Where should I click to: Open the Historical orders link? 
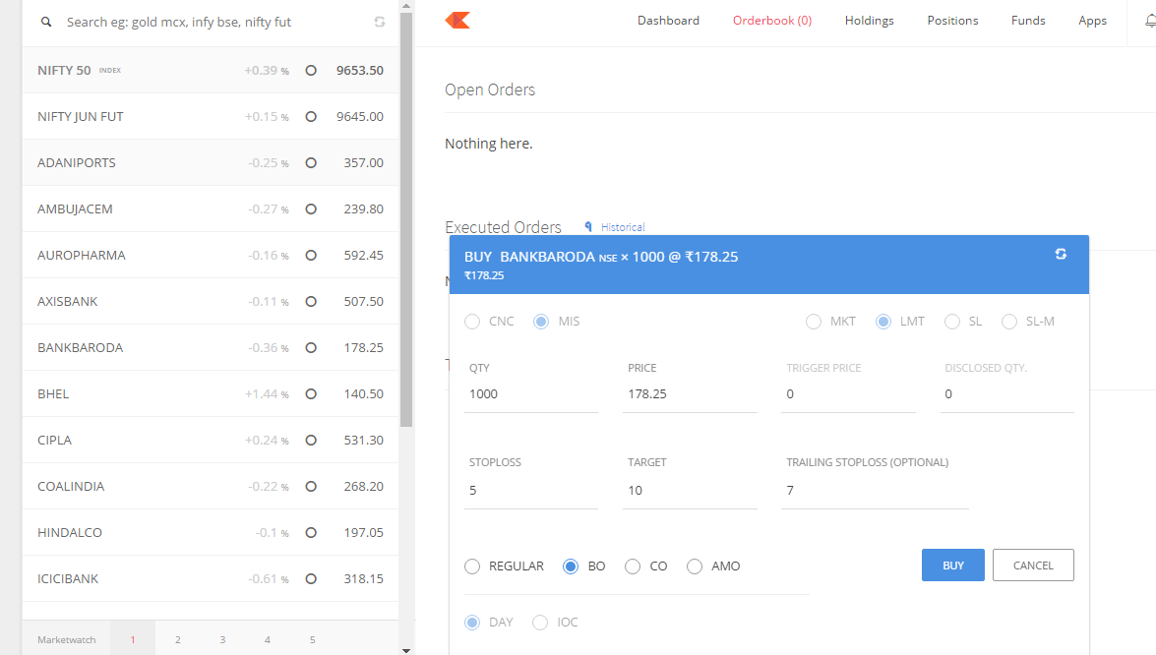[x=623, y=227]
